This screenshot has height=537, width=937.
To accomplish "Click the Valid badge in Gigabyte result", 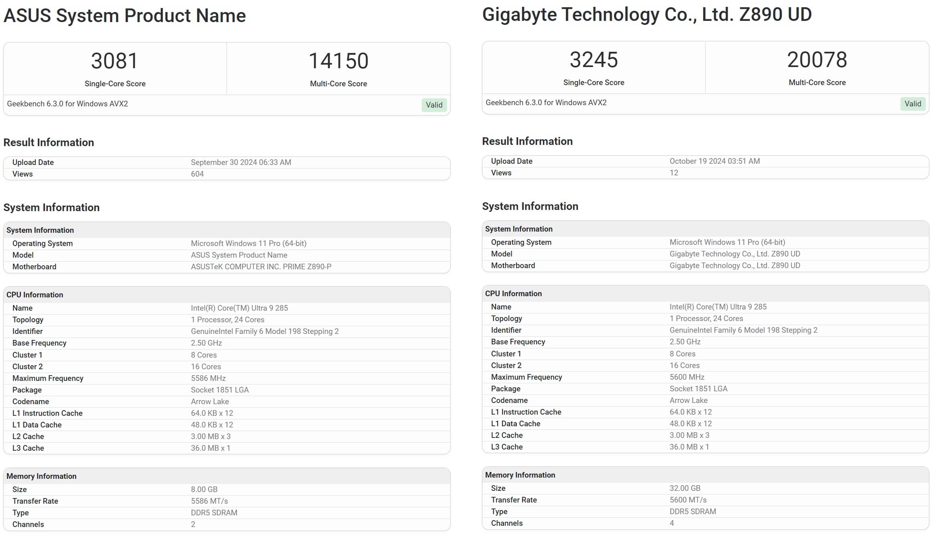I will click(913, 104).
